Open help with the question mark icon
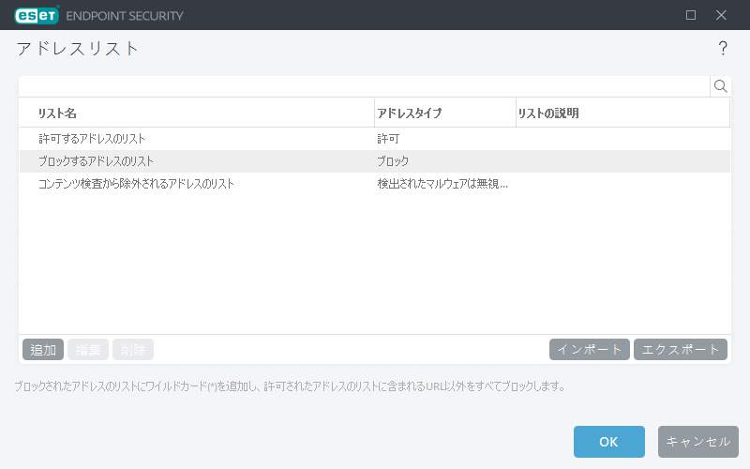The image size is (750, 469). click(723, 49)
